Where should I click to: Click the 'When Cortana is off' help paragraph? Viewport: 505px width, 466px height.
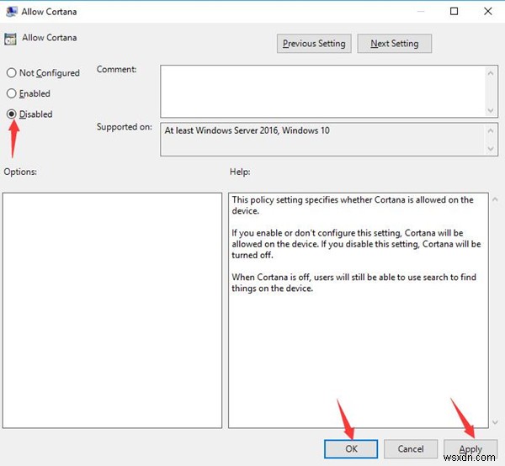pos(353,283)
